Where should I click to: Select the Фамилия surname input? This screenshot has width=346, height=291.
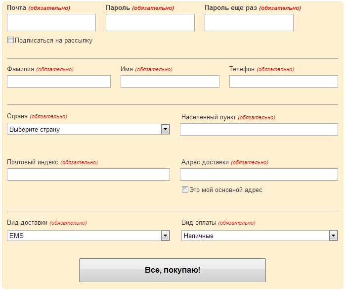point(59,82)
